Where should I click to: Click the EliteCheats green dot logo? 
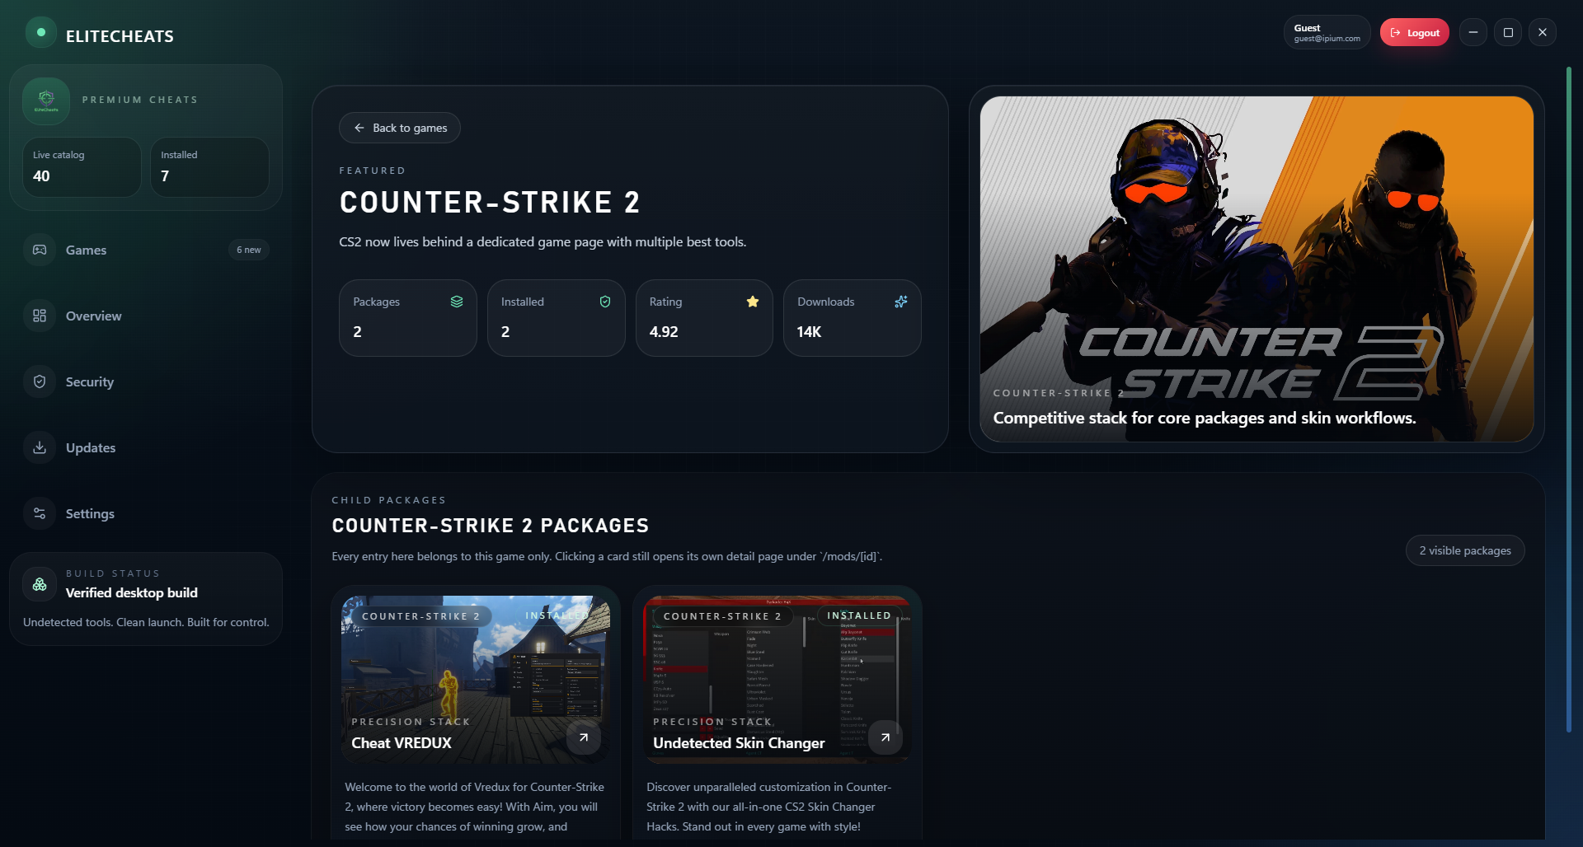[x=40, y=33]
